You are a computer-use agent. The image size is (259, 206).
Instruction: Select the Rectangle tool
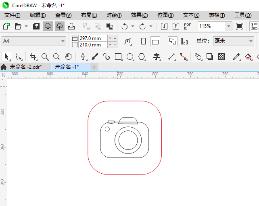[119, 57]
